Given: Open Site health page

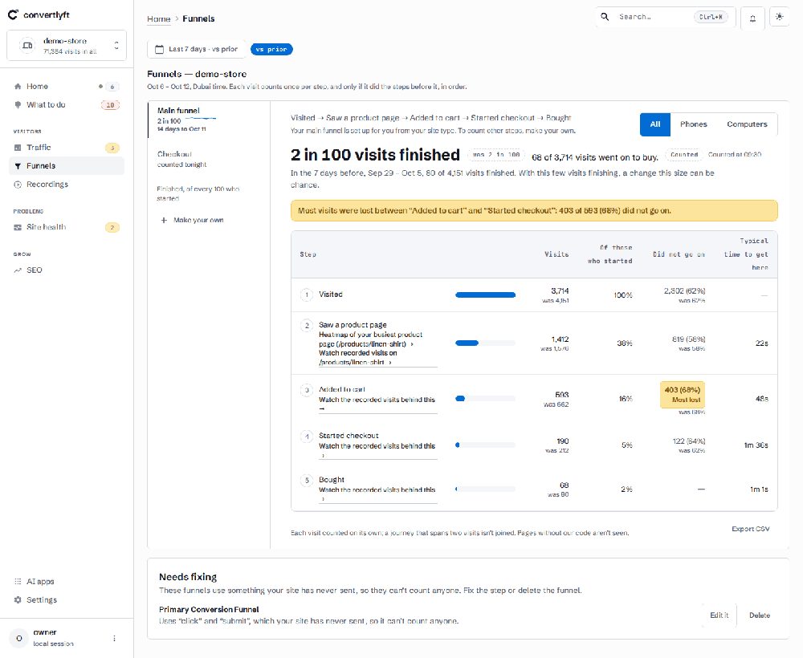Looking at the screenshot, I should tap(67, 227).
